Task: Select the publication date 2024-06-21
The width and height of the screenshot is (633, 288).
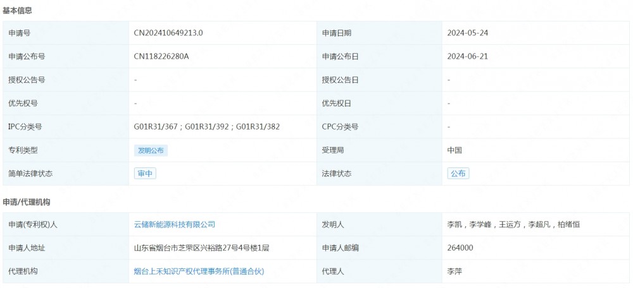Action: (x=467, y=56)
